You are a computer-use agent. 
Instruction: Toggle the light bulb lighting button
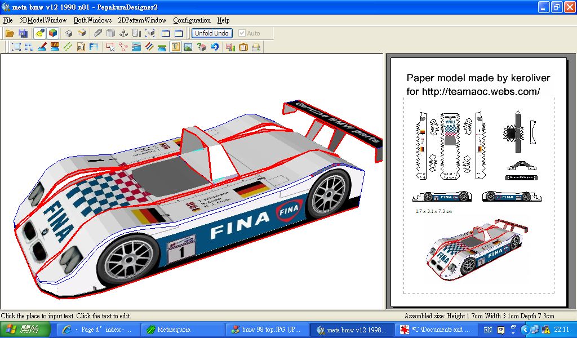pyautogui.click(x=39, y=33)
